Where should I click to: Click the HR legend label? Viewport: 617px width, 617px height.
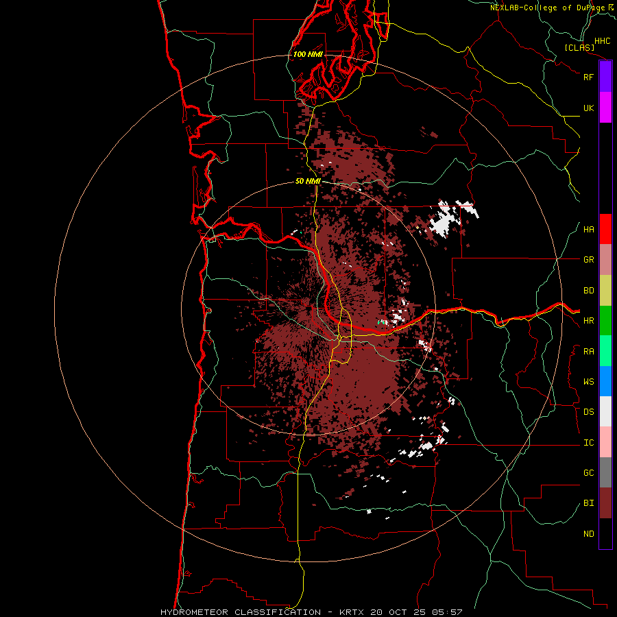tap(589, 321)
